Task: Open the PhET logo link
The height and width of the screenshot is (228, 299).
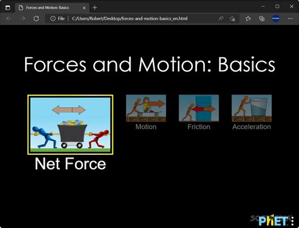Action: [x=273, y=220]
